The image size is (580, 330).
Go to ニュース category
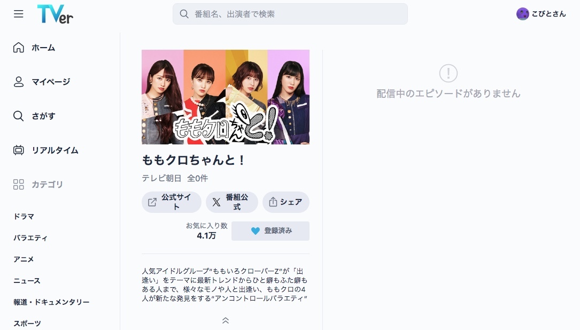tap(27, 281)
